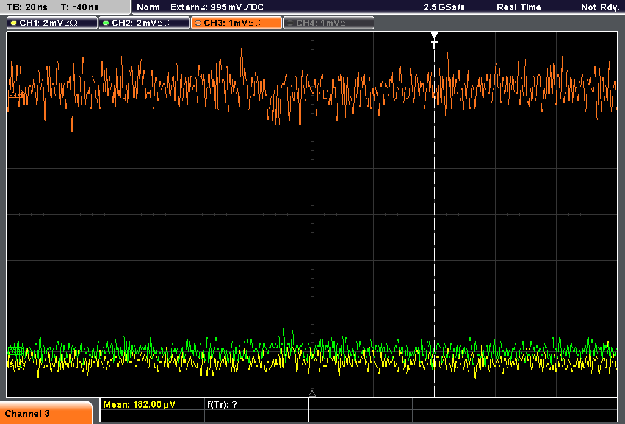The height and width of the screenshot is (424, 625).
Task: Click the 2.5 GSa/s sample rate readout
Action: click(444, 7)
